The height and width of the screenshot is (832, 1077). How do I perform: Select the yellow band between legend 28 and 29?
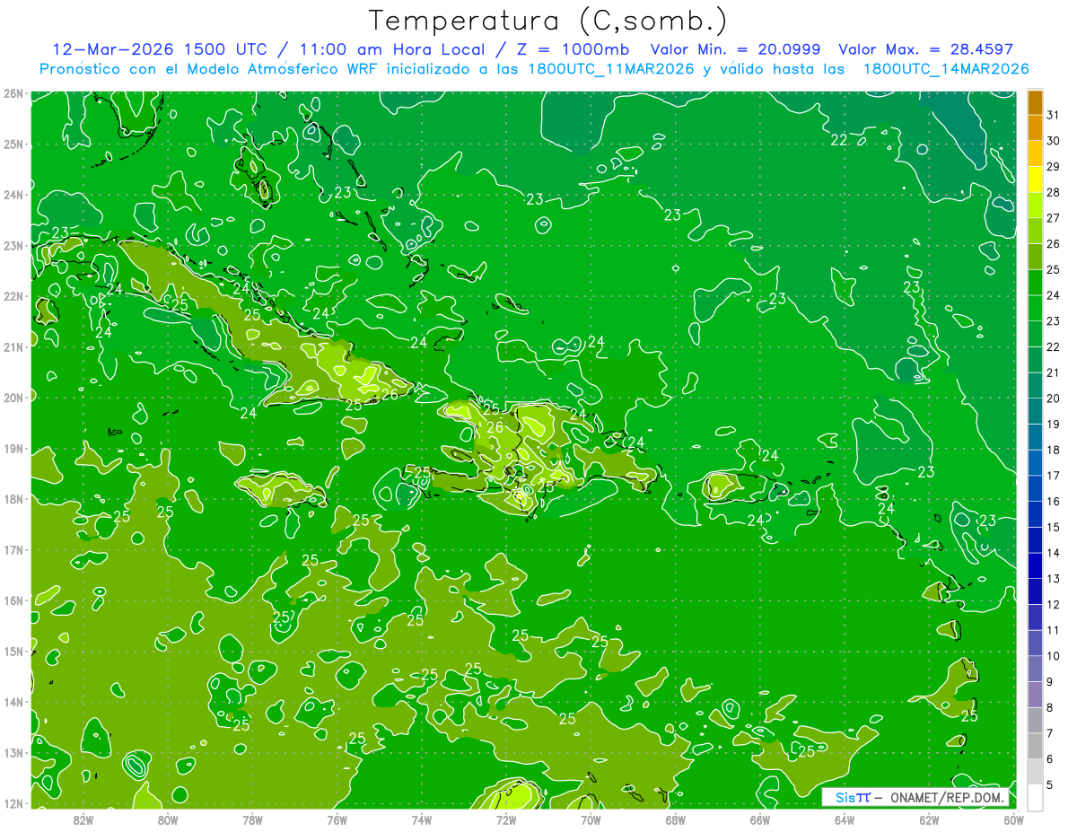click(1035, 180)
